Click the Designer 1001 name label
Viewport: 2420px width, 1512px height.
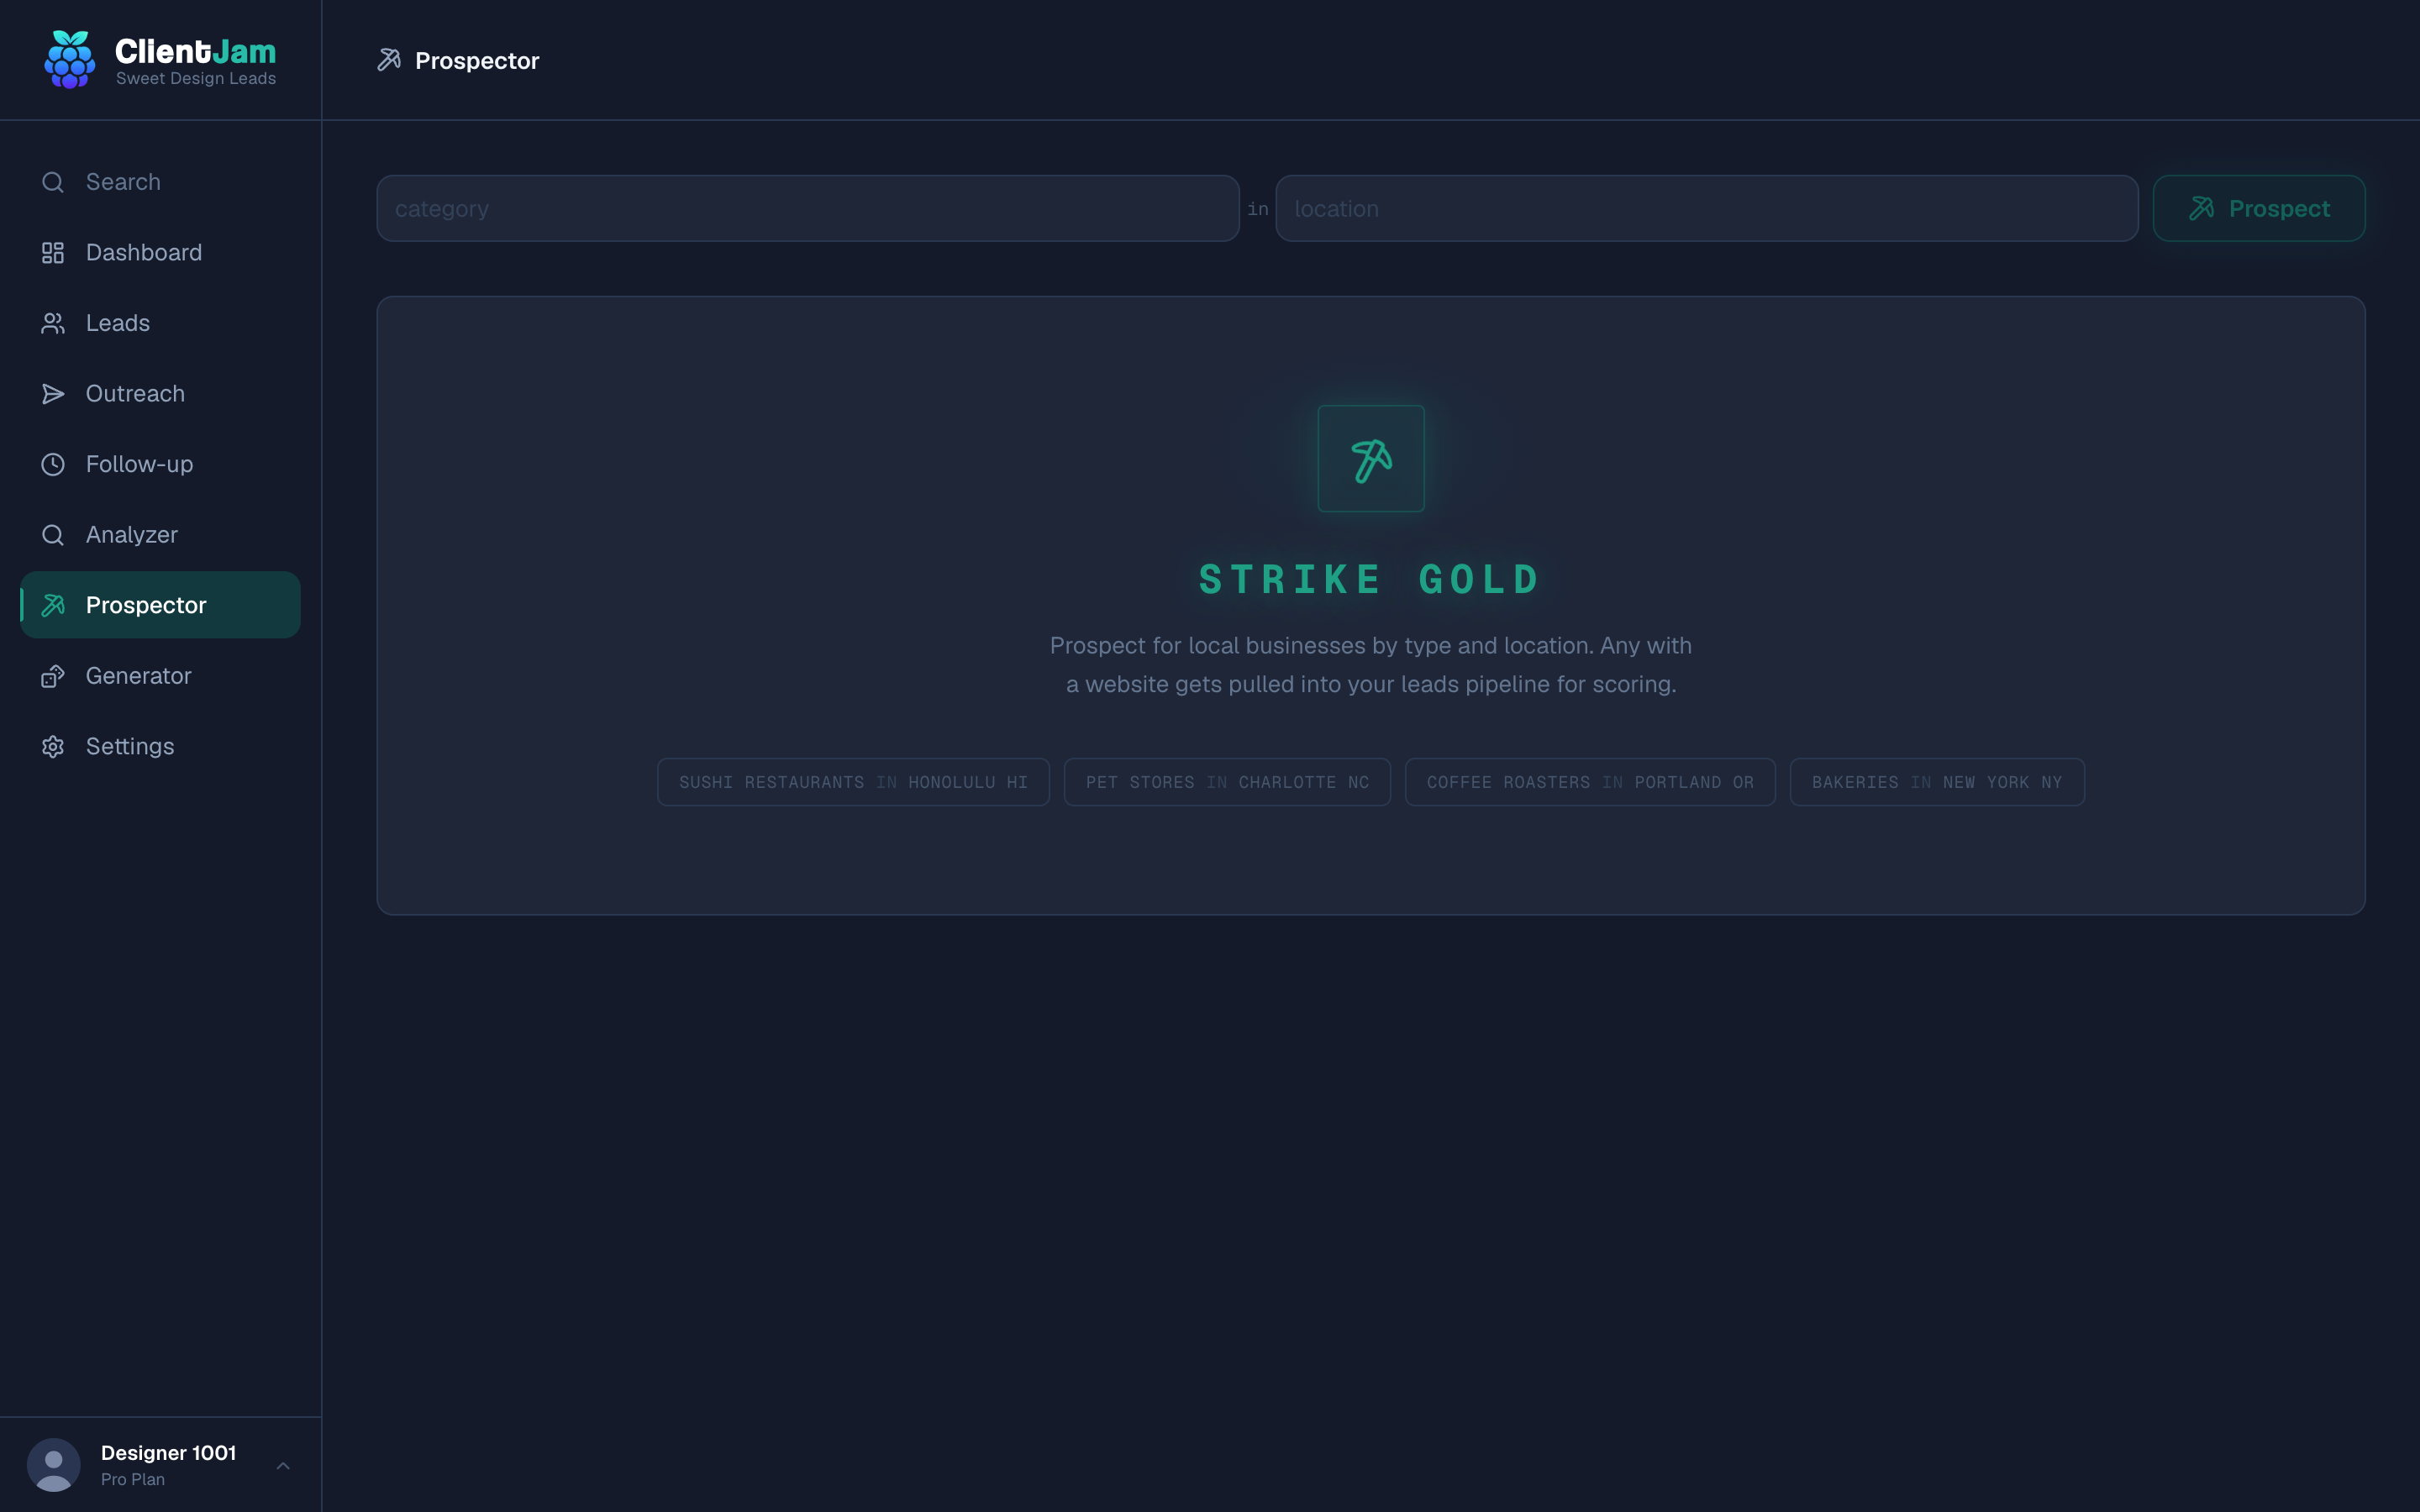pyautogui.click(x=168, y=1453)
